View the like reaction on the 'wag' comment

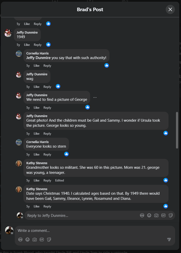click(x=58, y=86)
